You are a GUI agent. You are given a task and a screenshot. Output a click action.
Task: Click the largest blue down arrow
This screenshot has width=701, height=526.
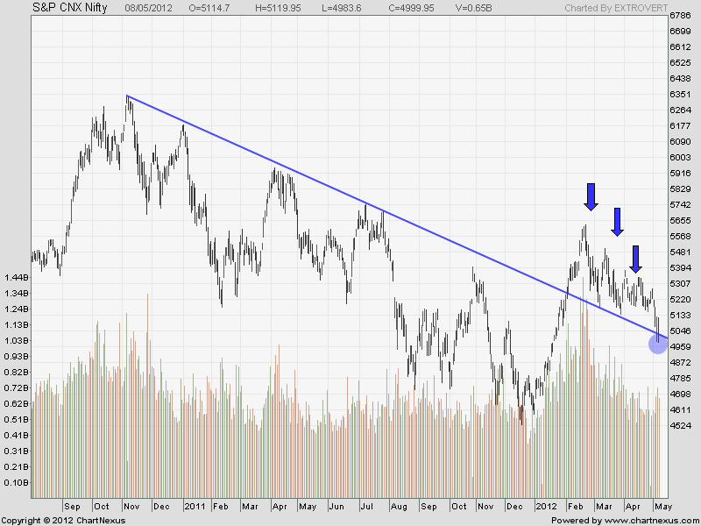point(591,196)
